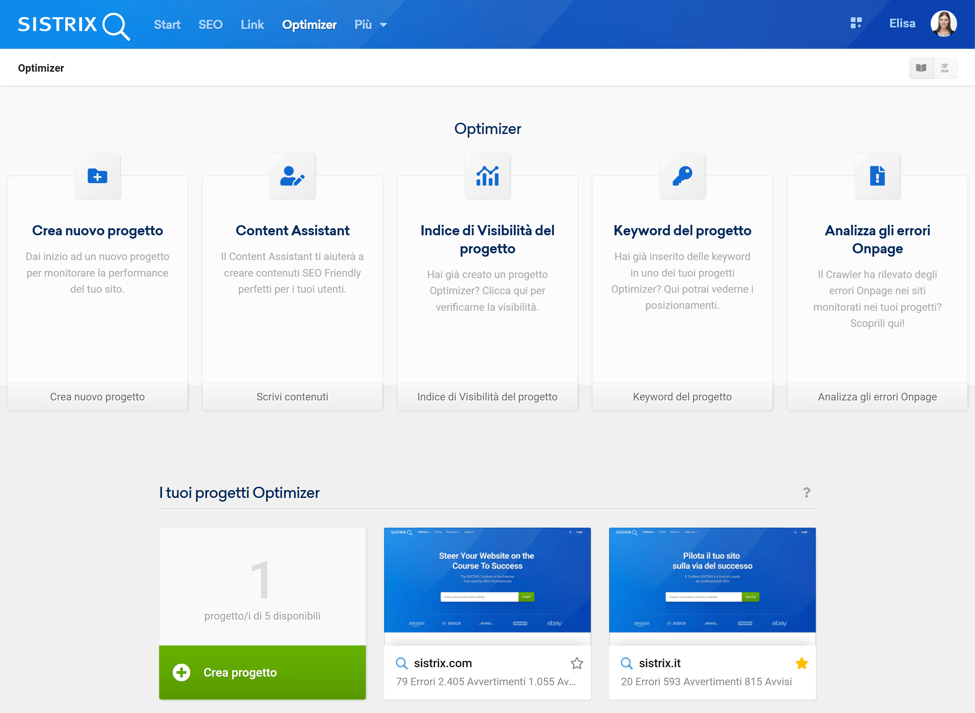Click the magnifier icon beside sistrix.it
The height and width of the screenshot is (713, 975).
pos(627,663)
